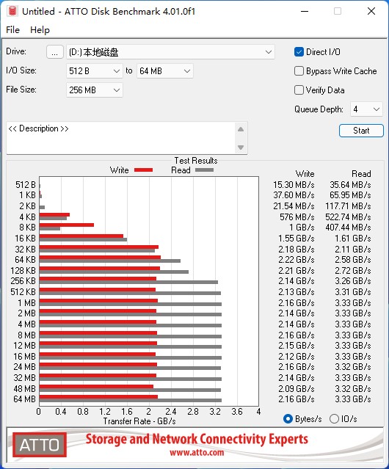389x469 pixels.
Task: Click the 48 MB write value 2.09 GB/s
Action: (x=297, y=388)
